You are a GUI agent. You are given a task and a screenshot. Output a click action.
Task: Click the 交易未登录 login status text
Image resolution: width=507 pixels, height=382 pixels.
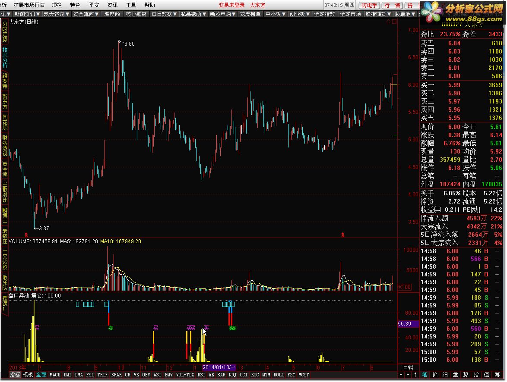(x=231, y=5)
